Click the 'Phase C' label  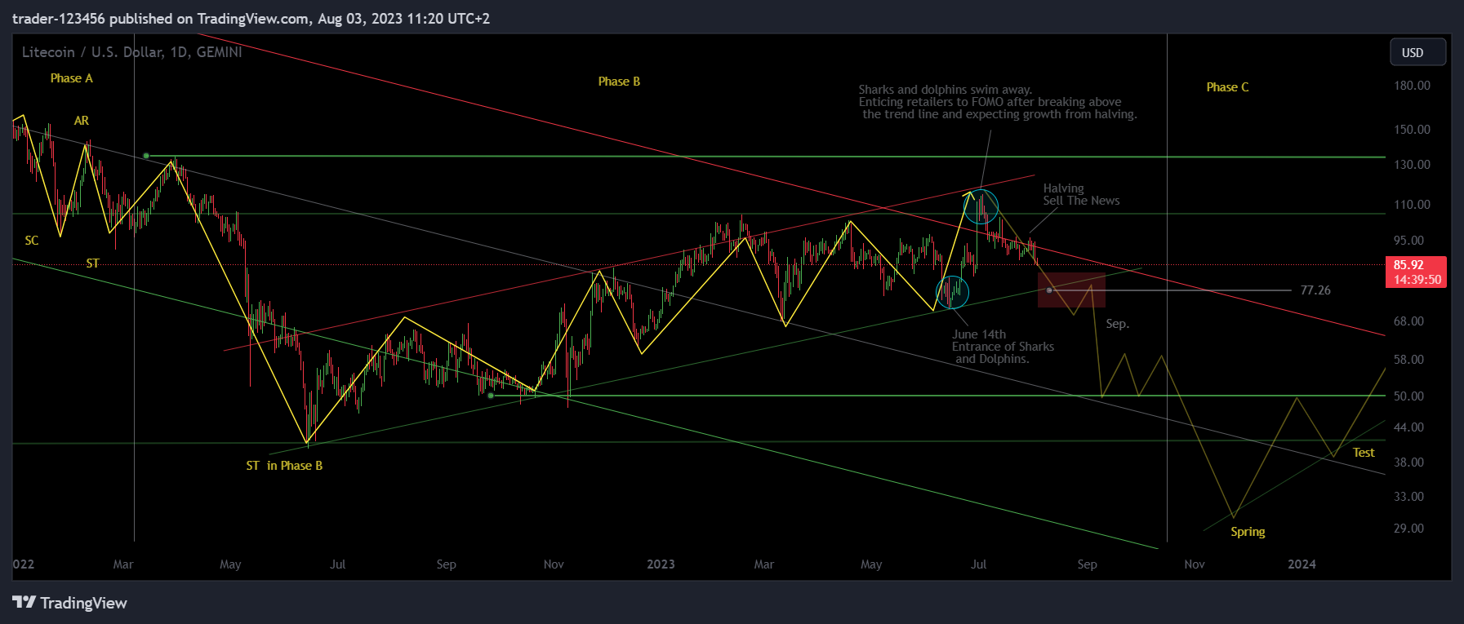(x=1227, y=87)
